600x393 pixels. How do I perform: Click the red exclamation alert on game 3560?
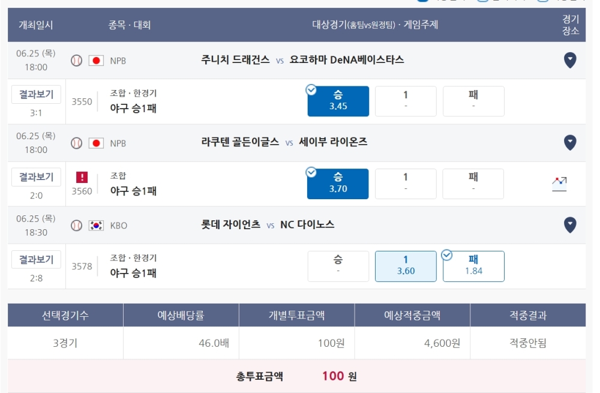[x=82, y=177]
